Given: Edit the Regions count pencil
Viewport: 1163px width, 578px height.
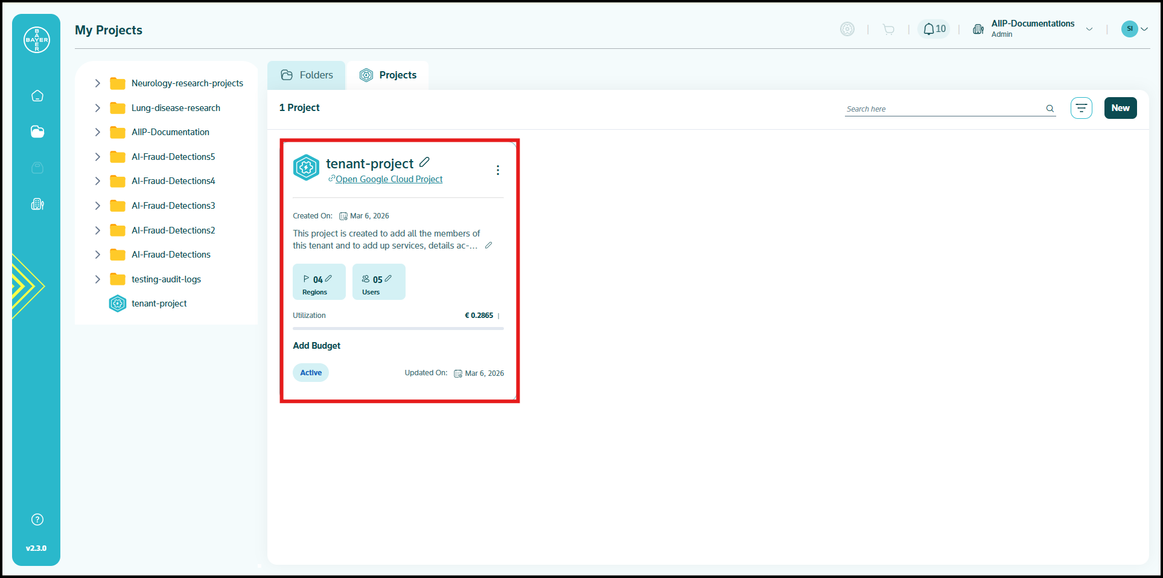Looking at the screenshot, I should 328,279.
